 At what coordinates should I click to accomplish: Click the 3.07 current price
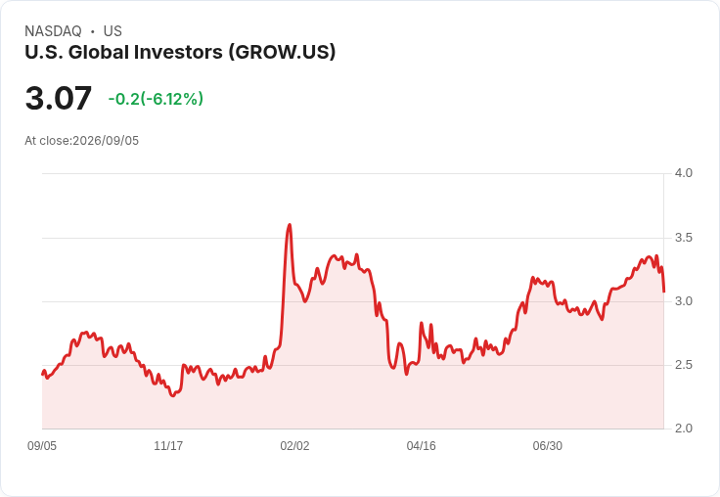pyautogui.click(x=59, y=98)
